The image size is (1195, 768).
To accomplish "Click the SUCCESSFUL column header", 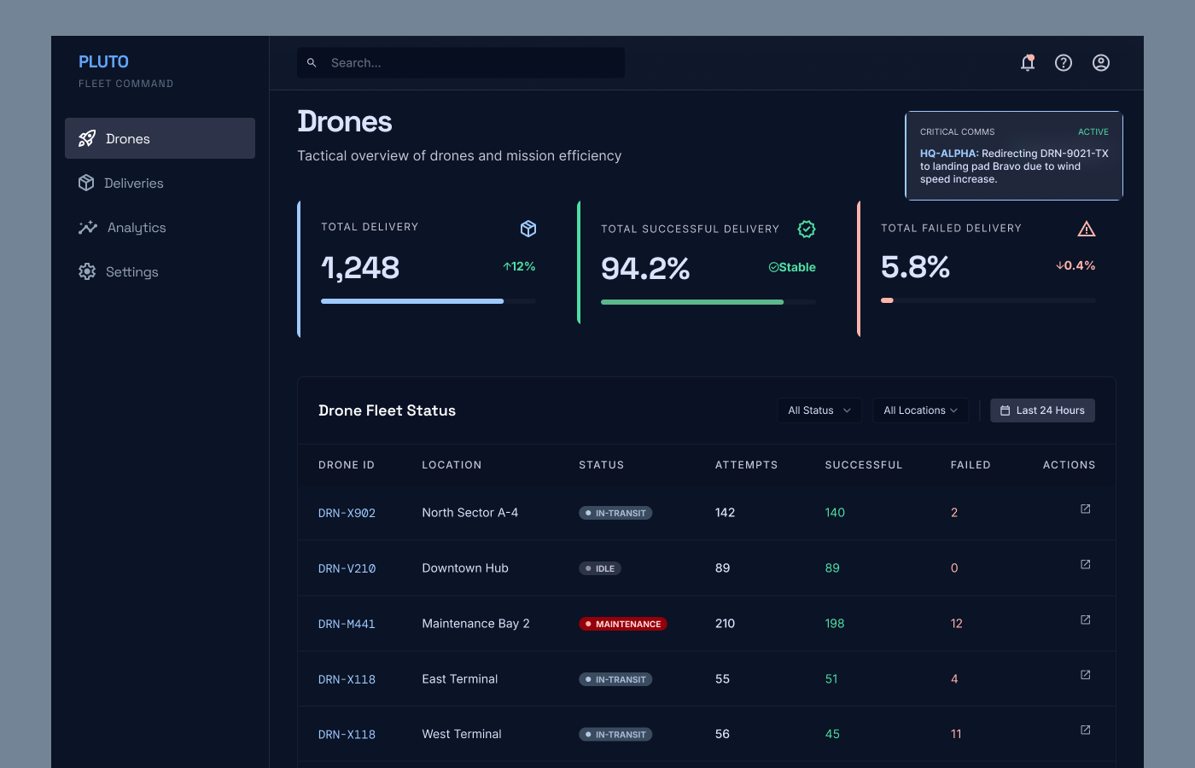I will [x=864, y=465].
